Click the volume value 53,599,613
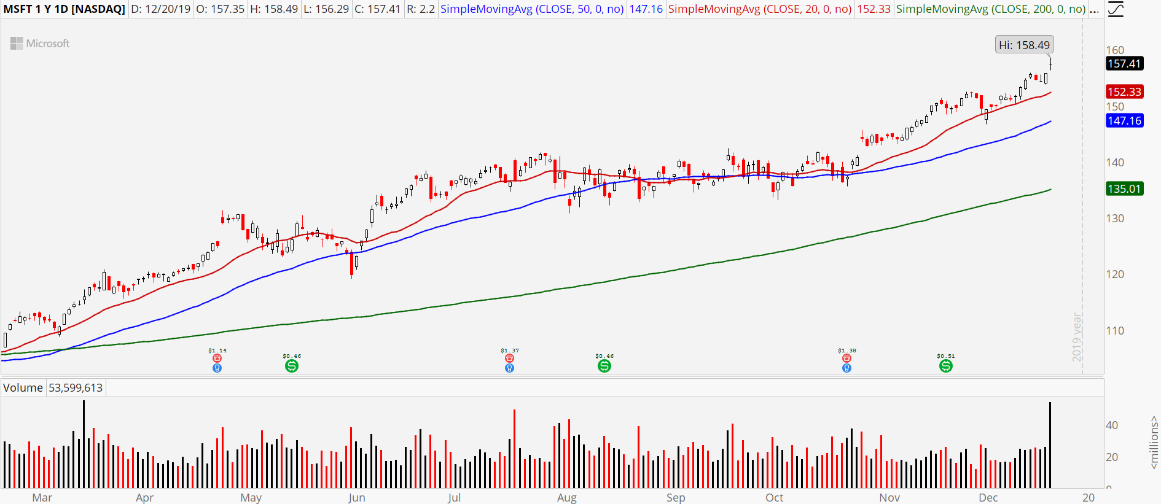 [76, 388]
